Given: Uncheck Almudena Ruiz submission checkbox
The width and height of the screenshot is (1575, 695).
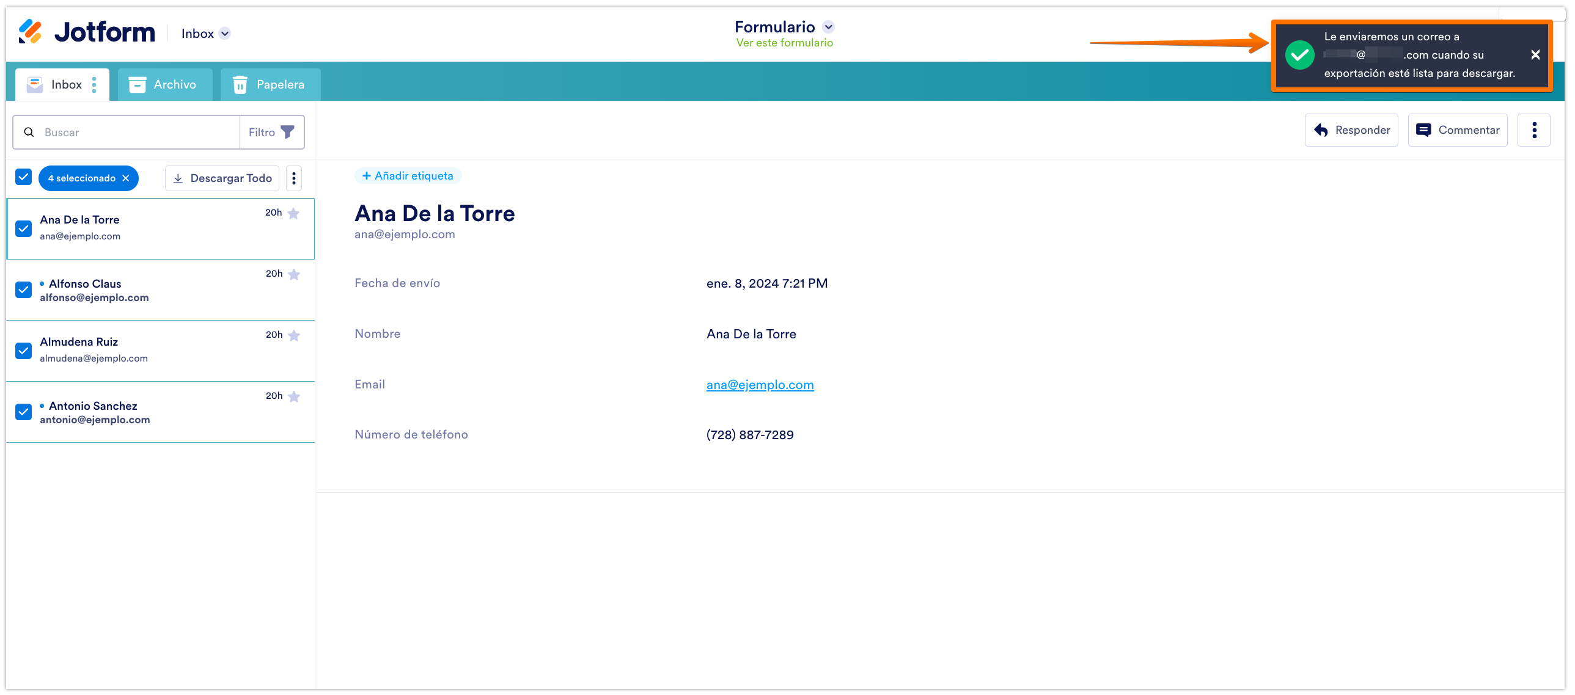Looking at the screenshot, I should pyautogui.click(x=23, y=351).
